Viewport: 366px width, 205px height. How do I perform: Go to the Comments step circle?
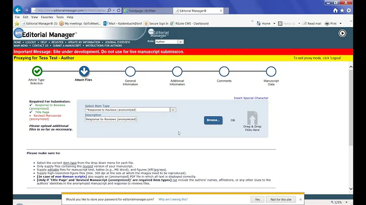click(x=224, y=72)
